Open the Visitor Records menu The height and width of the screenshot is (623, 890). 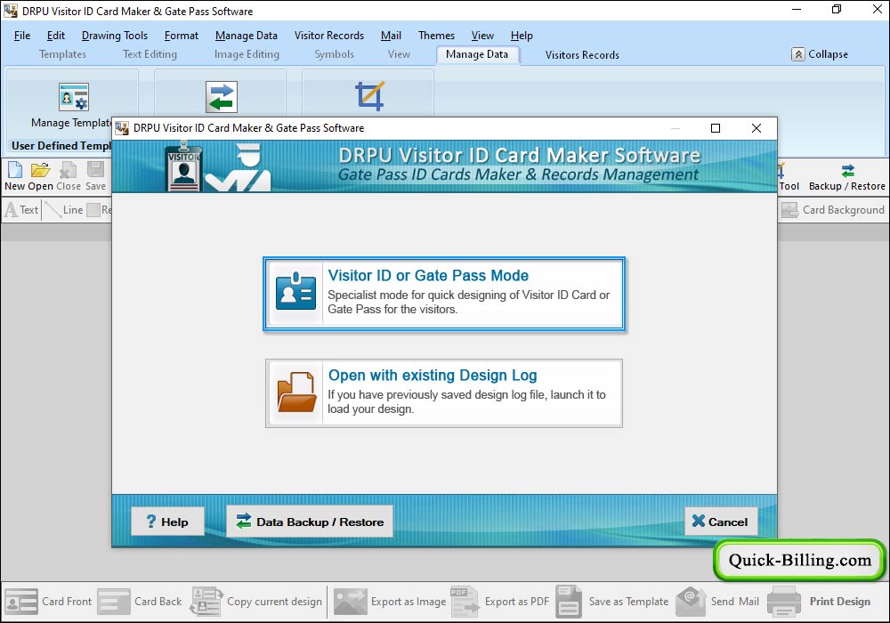(x=329, y=36)
